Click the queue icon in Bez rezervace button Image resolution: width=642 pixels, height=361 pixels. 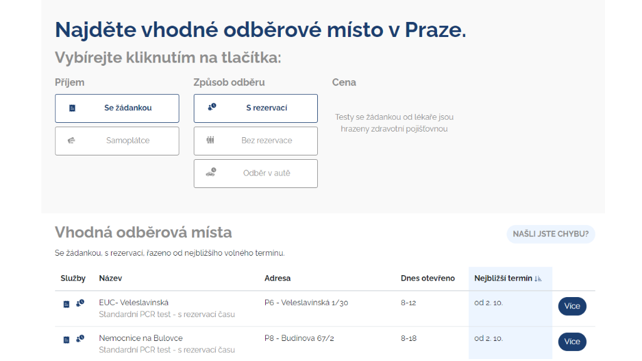(x=211, y=140)
